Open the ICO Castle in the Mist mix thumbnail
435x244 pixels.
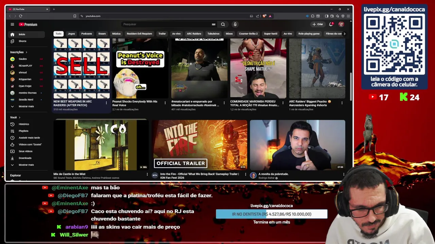[101, 145]
